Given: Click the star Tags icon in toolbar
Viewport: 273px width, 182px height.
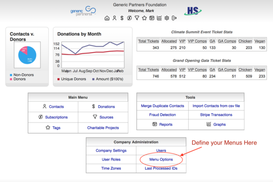Looking at the screenshot, I should [x=144, y=18].
